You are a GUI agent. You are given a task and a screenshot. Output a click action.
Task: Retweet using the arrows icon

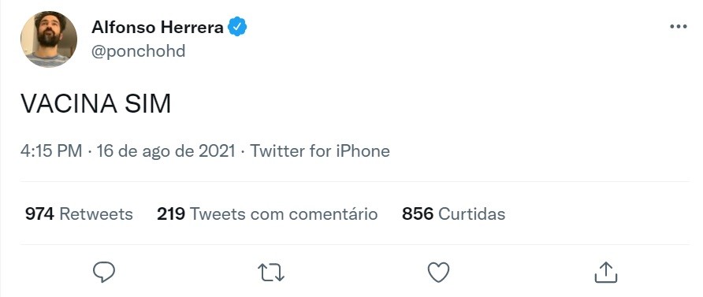(x=271, y=273)
